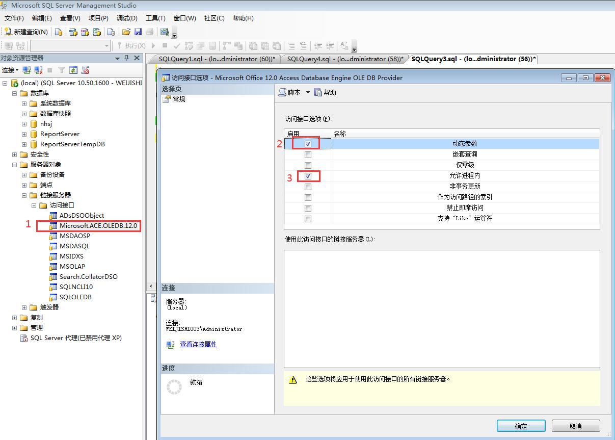Expand the System Databases (系统数据库) node
Image resolution: width=615 pixels, height=440 pixels.
tap(24, 103)
